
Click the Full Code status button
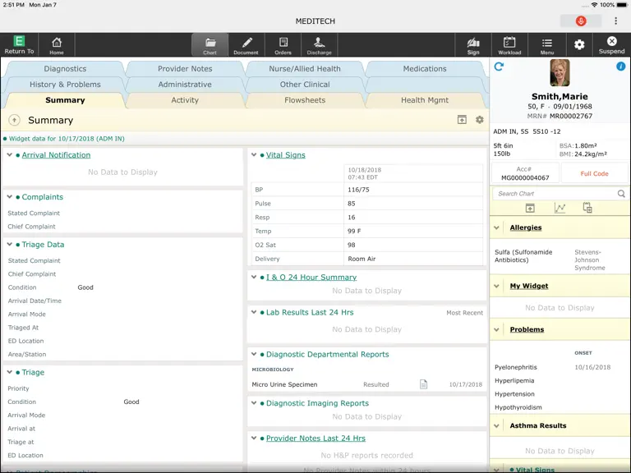point(594,174)
